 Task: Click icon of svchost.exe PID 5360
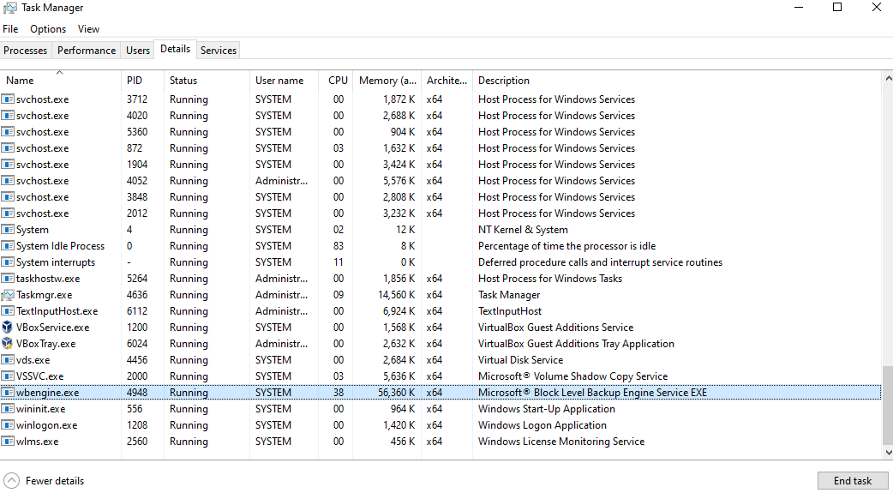(8, 132)
